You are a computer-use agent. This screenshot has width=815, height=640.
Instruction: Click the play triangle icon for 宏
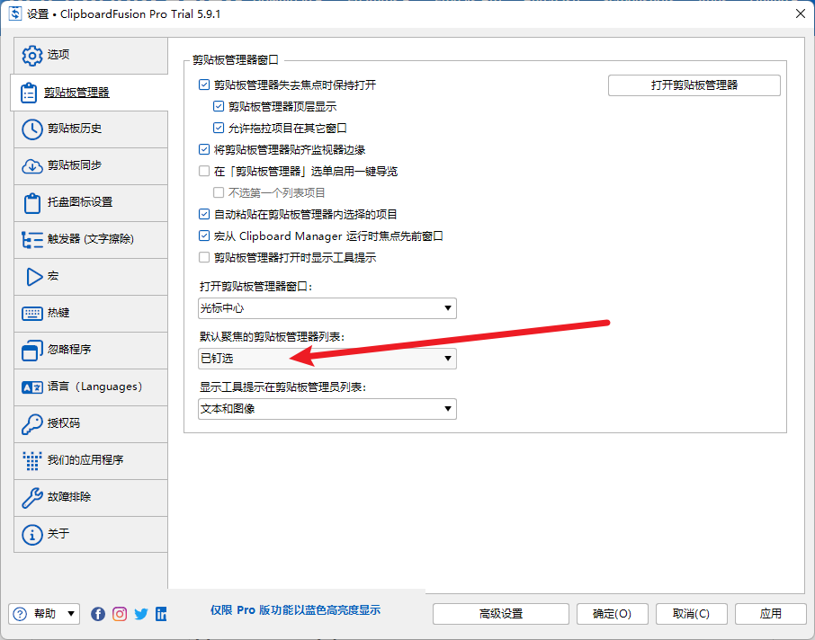point(32,277)
